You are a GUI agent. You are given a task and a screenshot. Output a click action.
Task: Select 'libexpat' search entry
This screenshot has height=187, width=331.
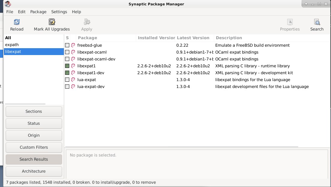tap(34, 51)
